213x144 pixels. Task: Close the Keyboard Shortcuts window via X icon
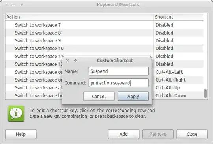pyautogui.click(x=6, y=5)
